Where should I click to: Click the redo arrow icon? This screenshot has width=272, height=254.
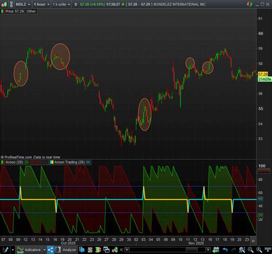234,250
